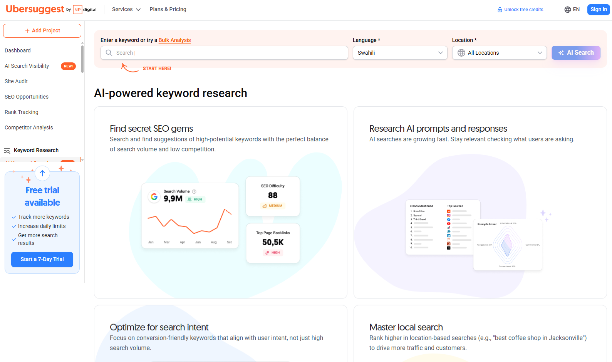Viewport: 612px width, 362px height.
Task: Click the NEW! badge in sidebar
Action: pos(68,66)
